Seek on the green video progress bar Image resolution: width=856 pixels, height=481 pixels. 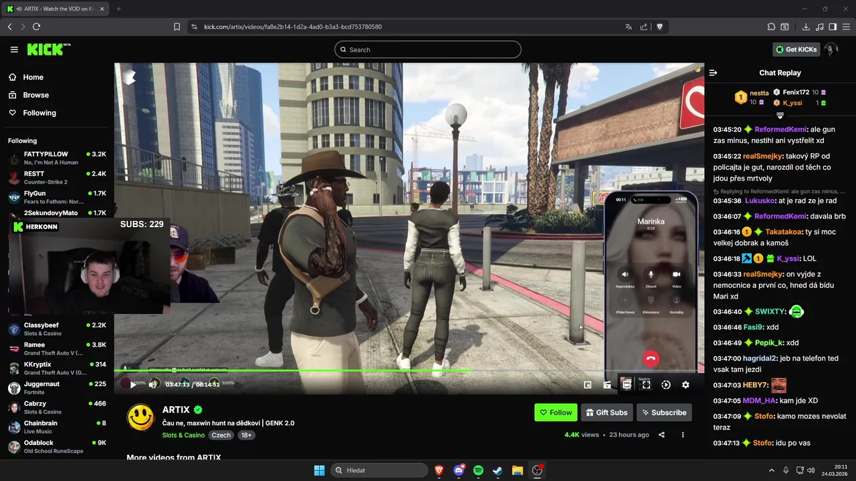click(409, 370)
